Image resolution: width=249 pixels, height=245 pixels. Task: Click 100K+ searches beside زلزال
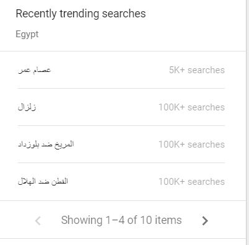coord(191,107)
